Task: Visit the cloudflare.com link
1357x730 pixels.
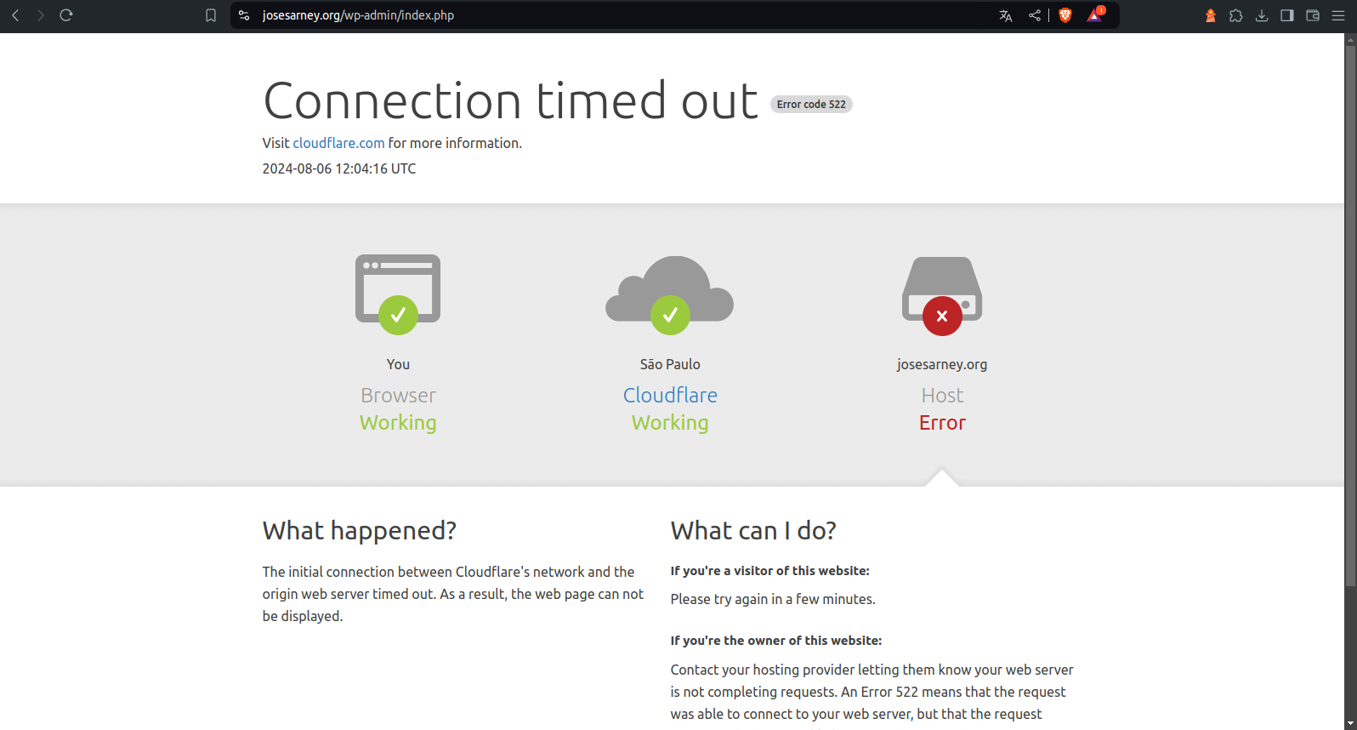Action: [338, 143]
